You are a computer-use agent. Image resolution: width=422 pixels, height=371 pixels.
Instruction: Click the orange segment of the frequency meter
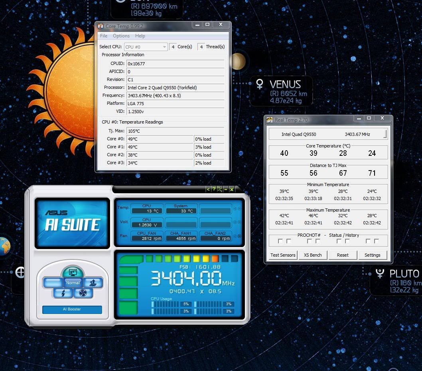tap(215, 259)
